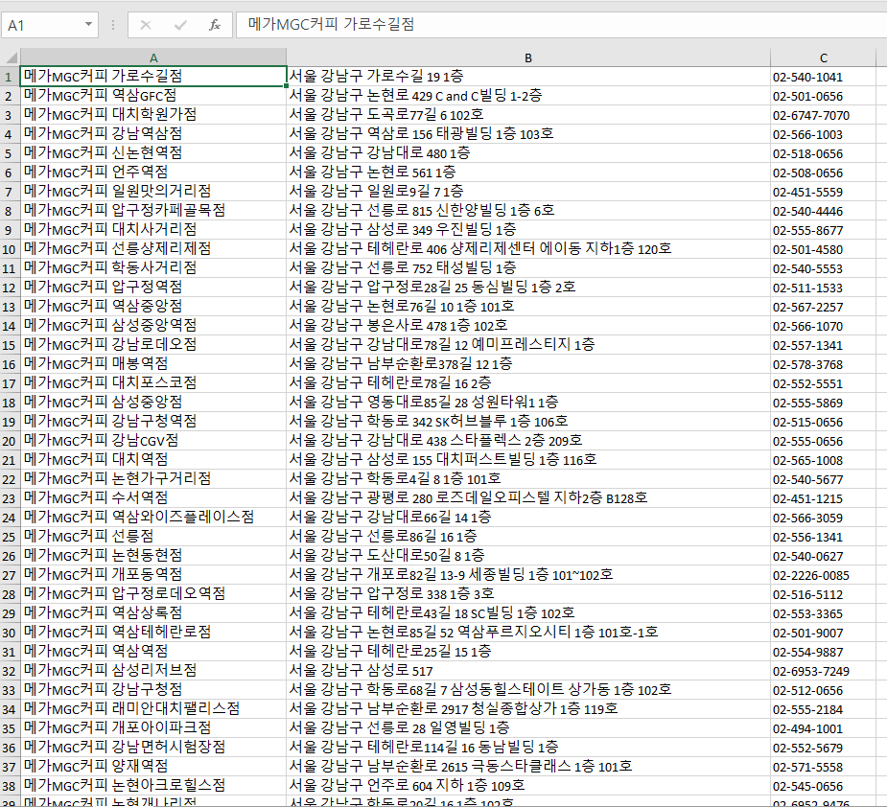This screenshot has width=887, height=807.
Task: Select cell 메가MGC커피 신논현역점
Action: (153, 153)
